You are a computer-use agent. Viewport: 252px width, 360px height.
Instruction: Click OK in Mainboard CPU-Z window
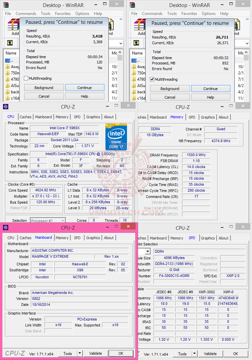point(121,353)
